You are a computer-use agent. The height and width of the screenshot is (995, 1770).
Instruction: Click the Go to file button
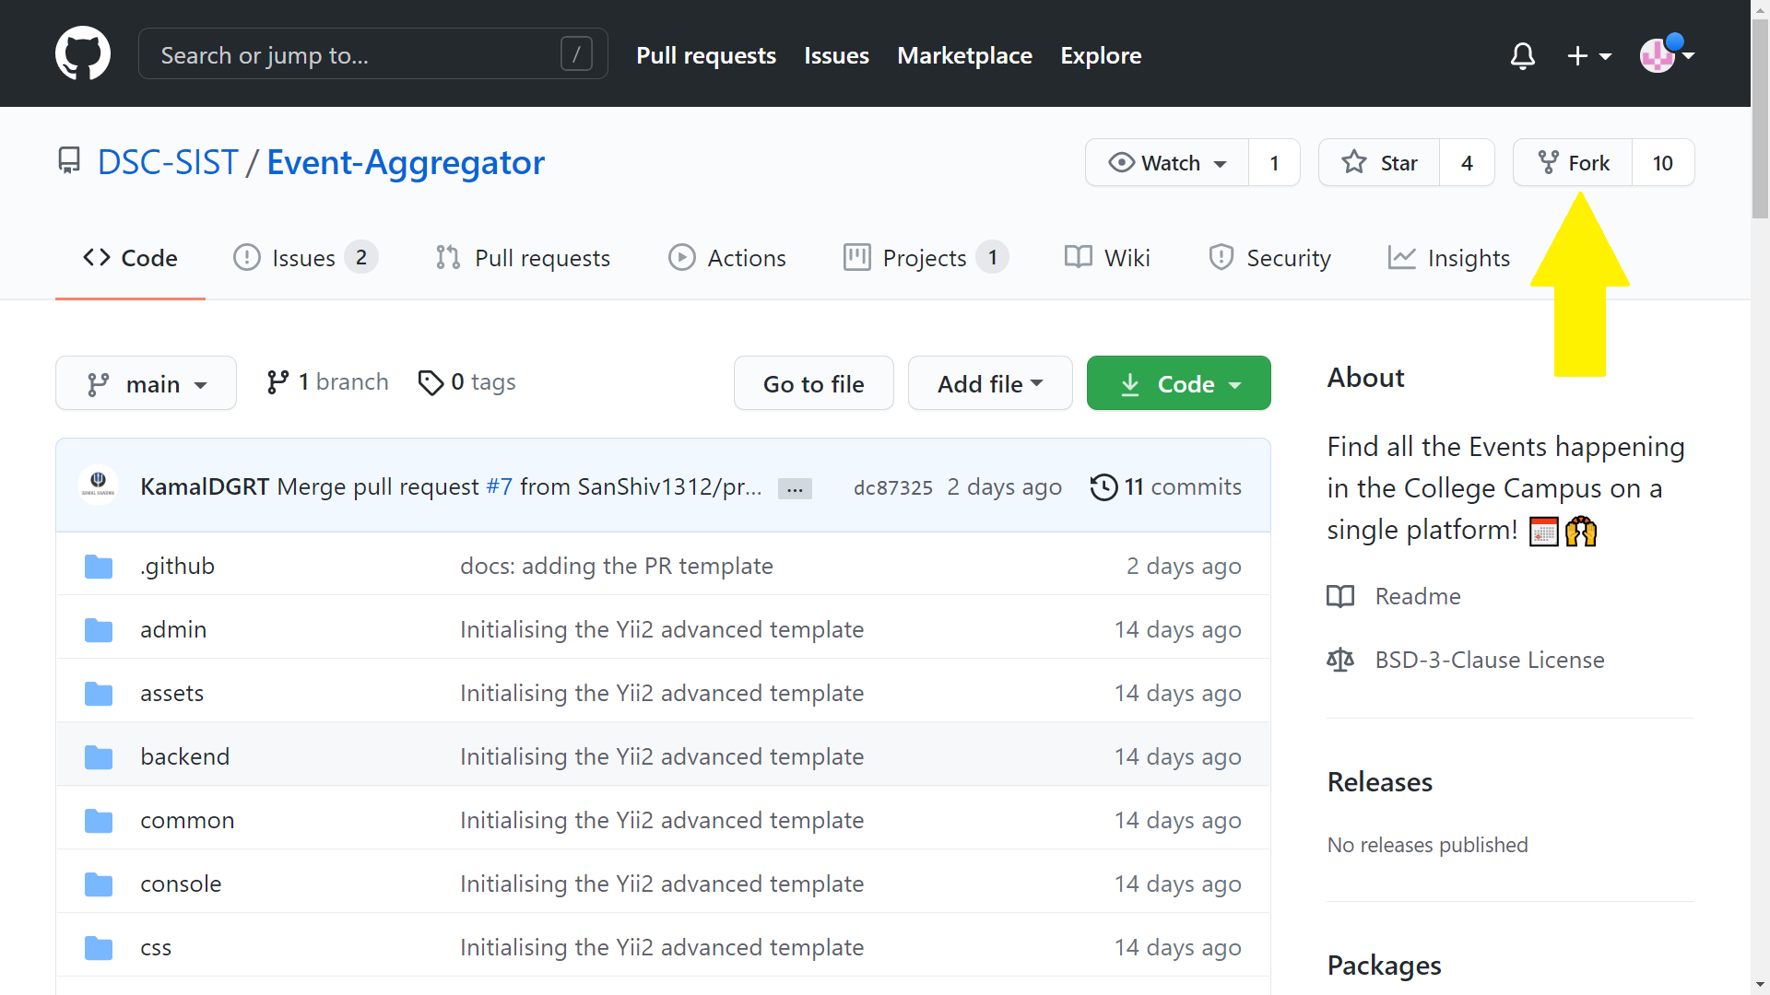pos(814,383)
